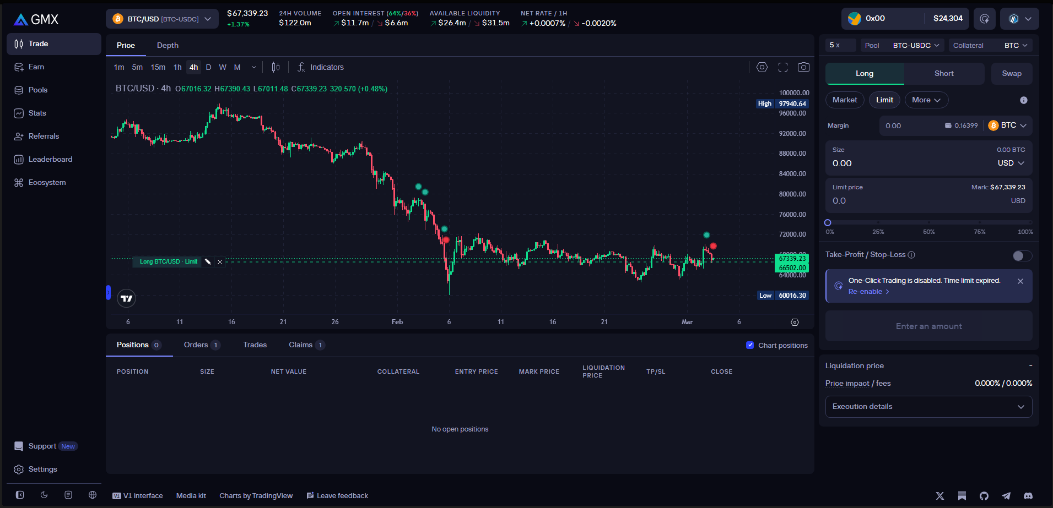This screenshot has height=508, width=1053.
Task: Open Support in sidebar
Action: point(54,446)
